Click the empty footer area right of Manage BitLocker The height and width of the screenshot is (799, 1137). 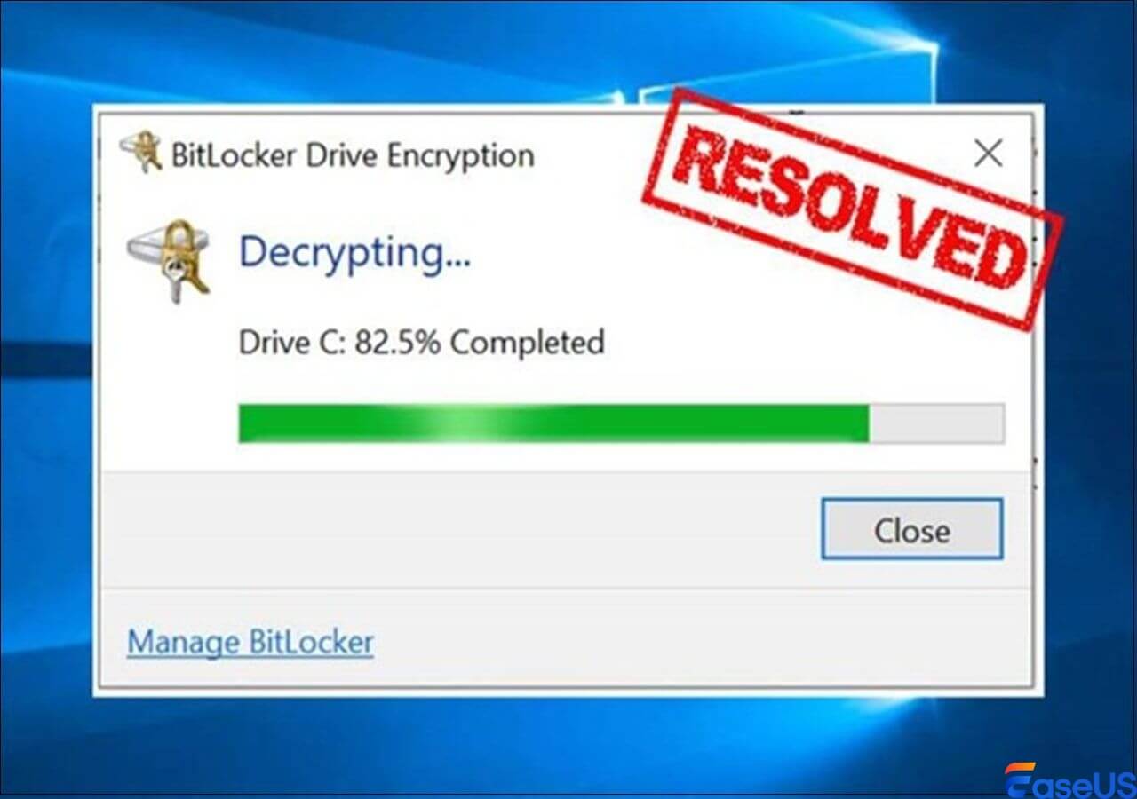[702, 642]
